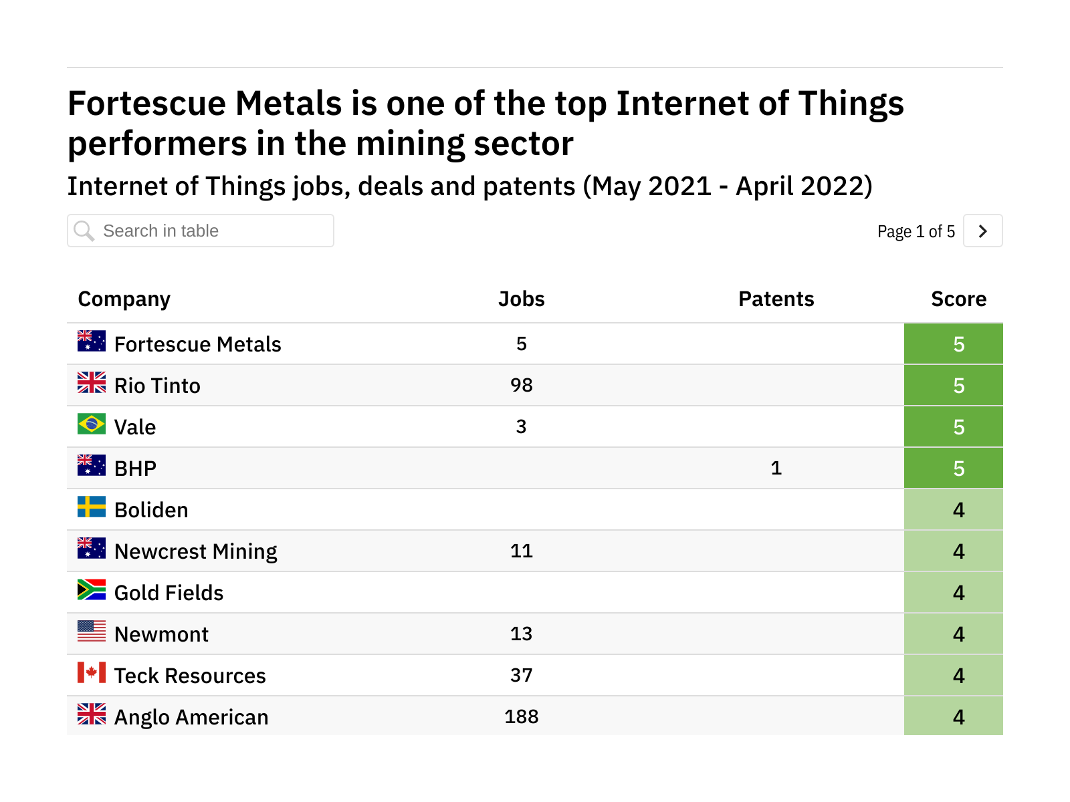Select the Fortescue Metals company name
This screenshot has width=1070, height=802.
197,344
